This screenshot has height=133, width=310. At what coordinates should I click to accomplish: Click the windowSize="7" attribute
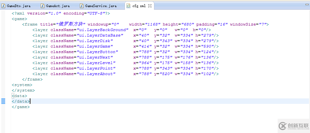pos(248,25)
